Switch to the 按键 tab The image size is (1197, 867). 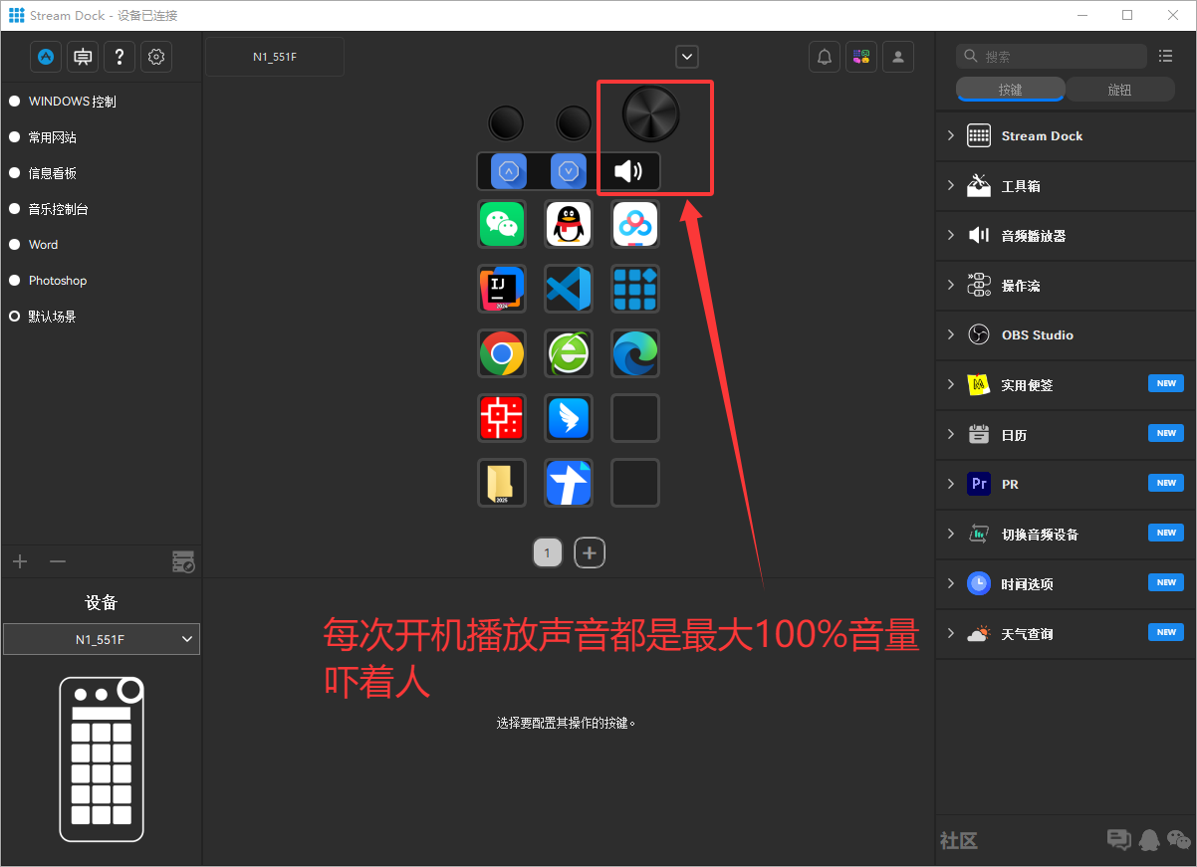click(x=1011, y=90)
